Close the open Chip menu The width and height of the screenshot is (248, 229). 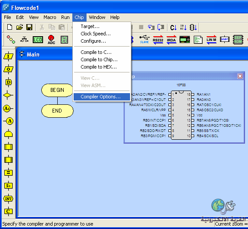pos(79,17)
